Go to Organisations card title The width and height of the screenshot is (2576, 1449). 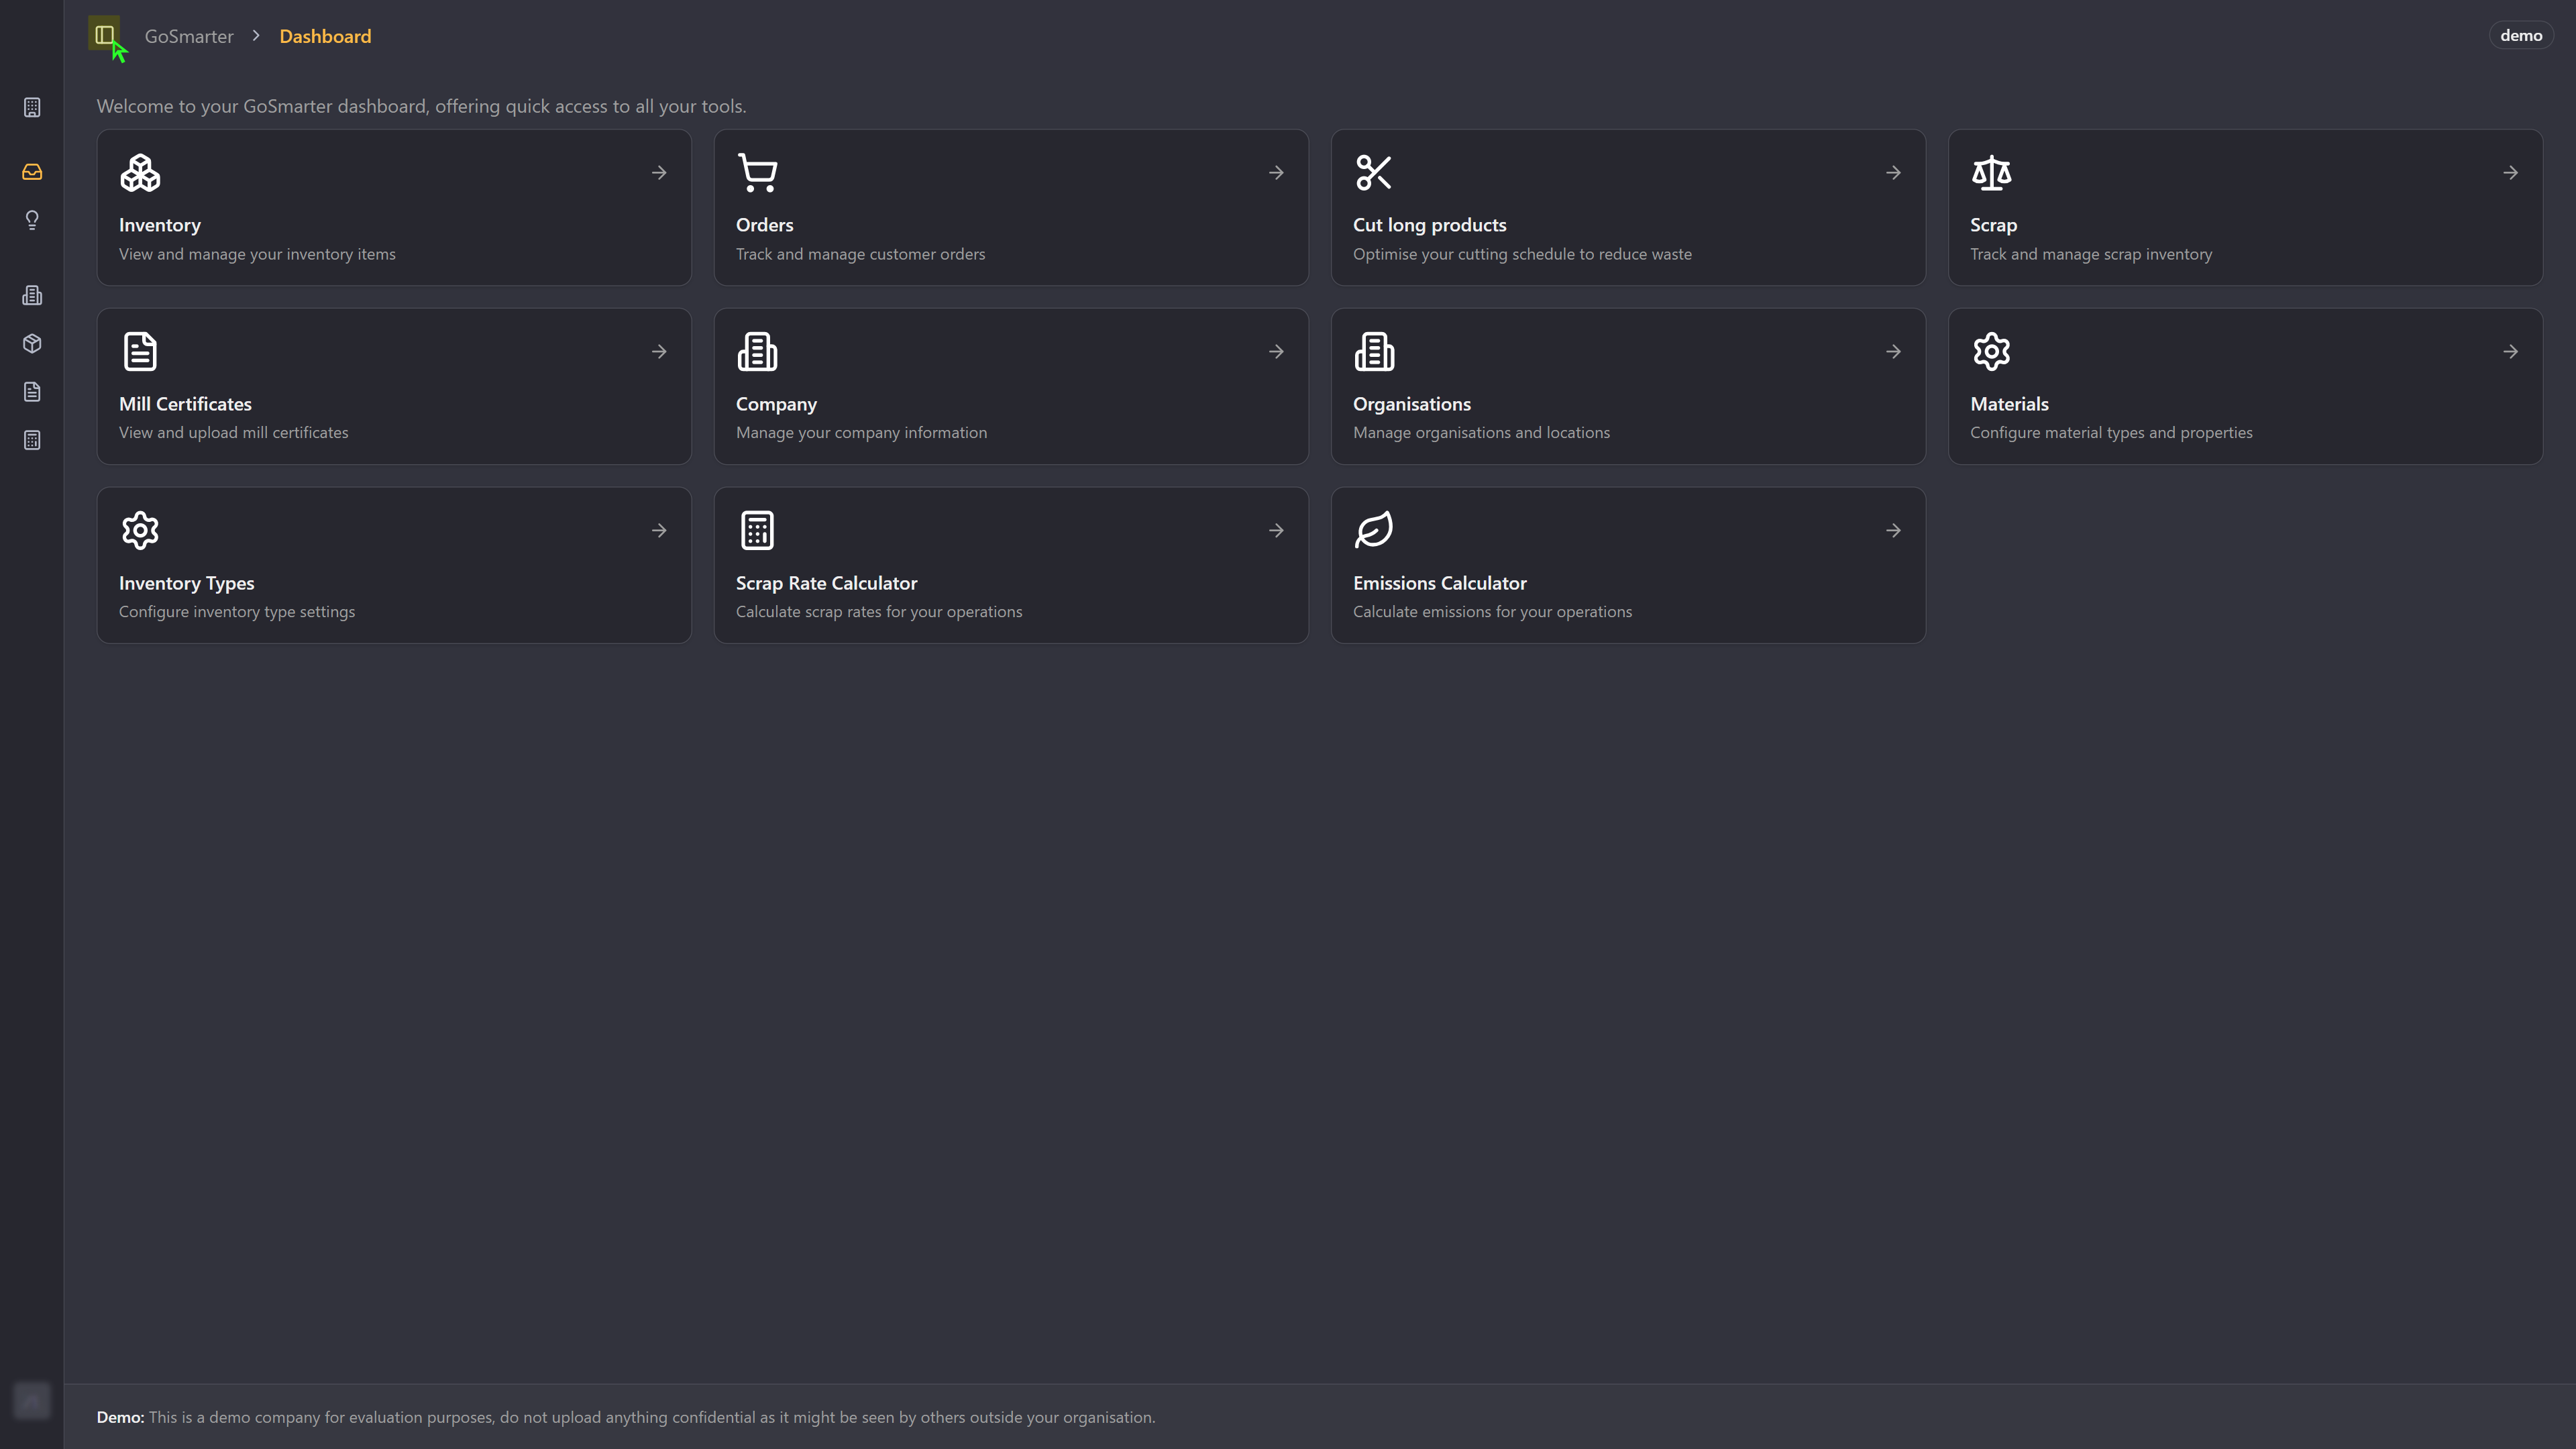[1411, 404]
